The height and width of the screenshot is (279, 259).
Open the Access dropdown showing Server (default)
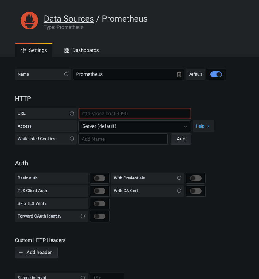[135, 126]
